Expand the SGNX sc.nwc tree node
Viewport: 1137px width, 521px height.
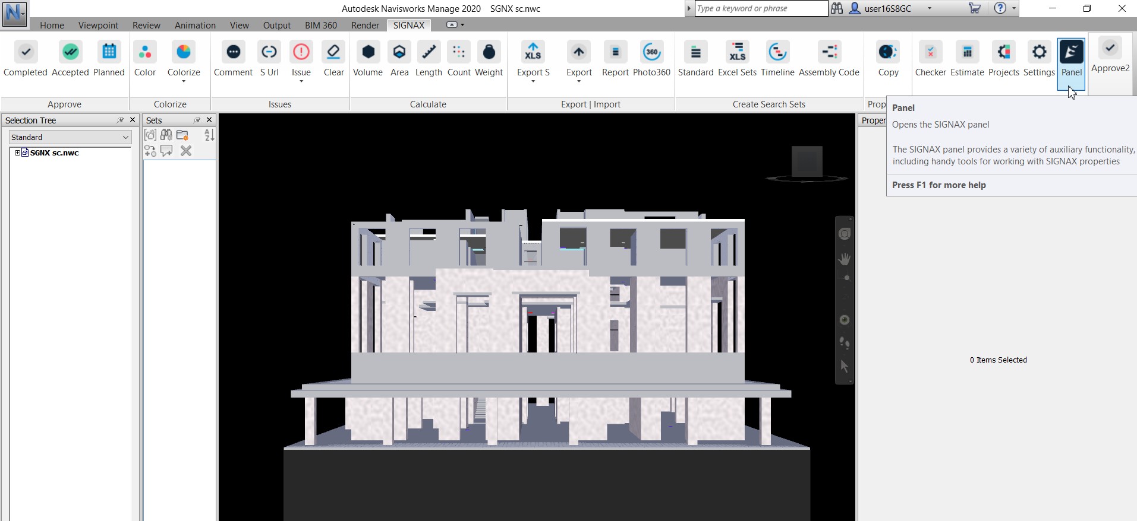[x=17, y=153]
